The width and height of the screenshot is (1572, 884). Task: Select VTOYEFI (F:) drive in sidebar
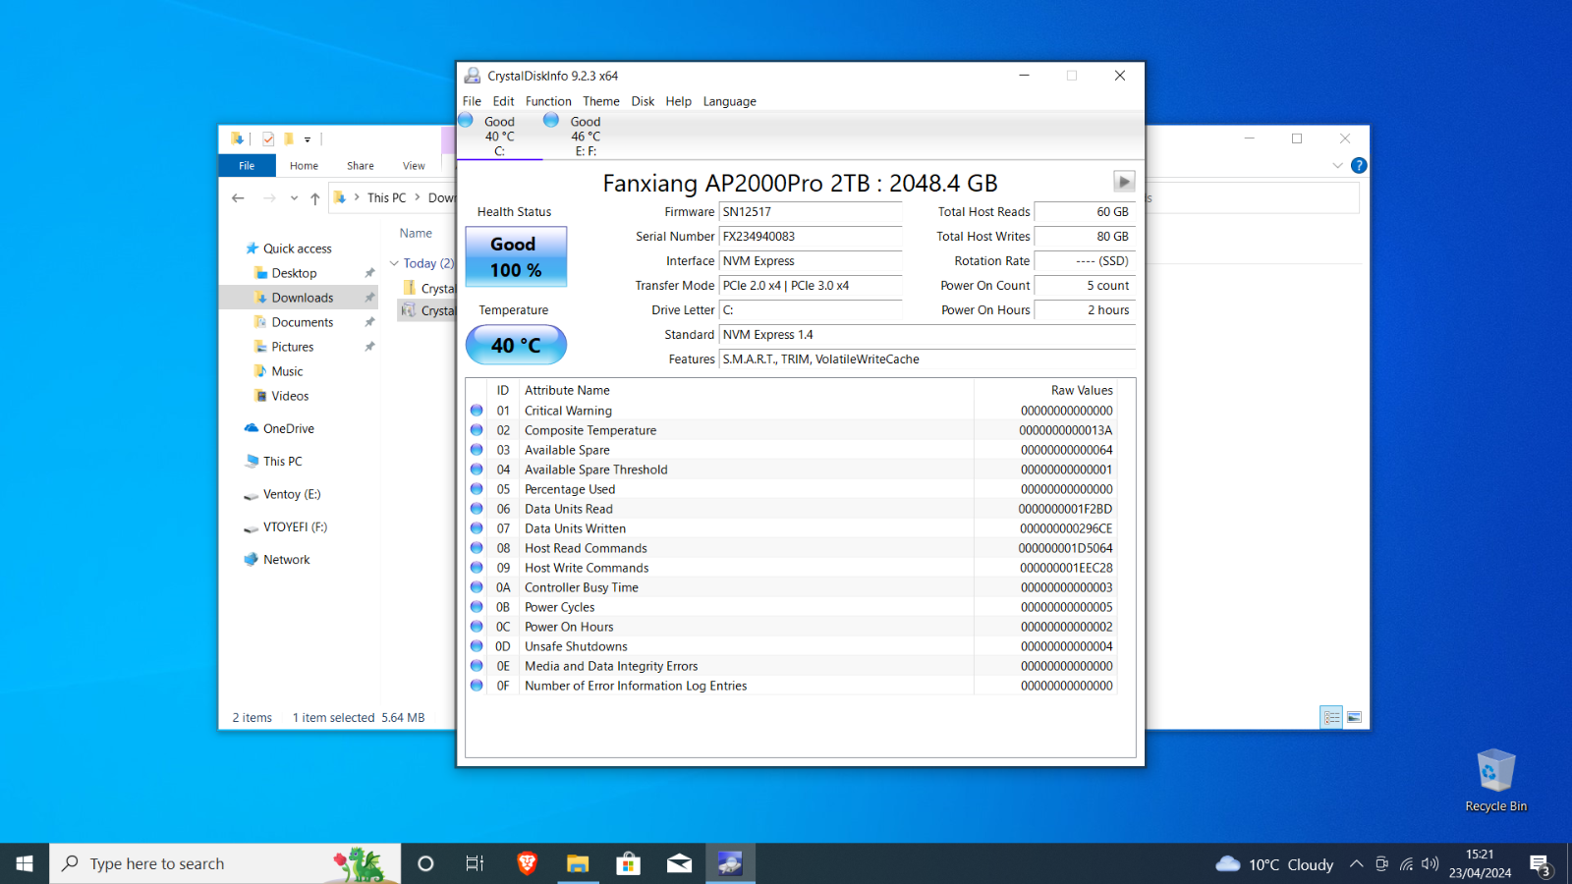click(x=295, y=526)
